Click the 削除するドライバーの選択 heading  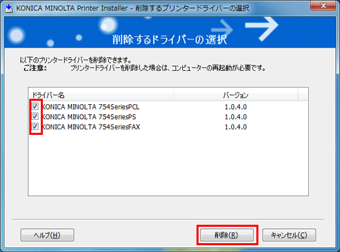click(x=169, y=40)
